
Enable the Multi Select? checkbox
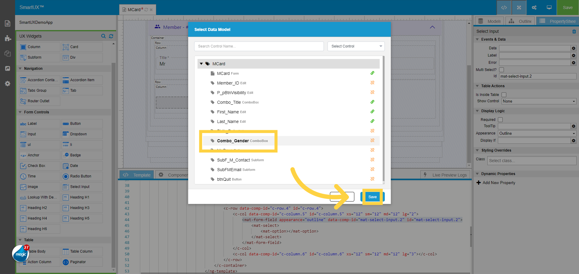click(501, 69)
